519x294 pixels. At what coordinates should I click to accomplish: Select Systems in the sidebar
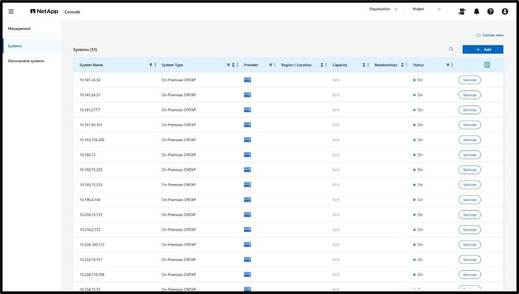point(32,46)
